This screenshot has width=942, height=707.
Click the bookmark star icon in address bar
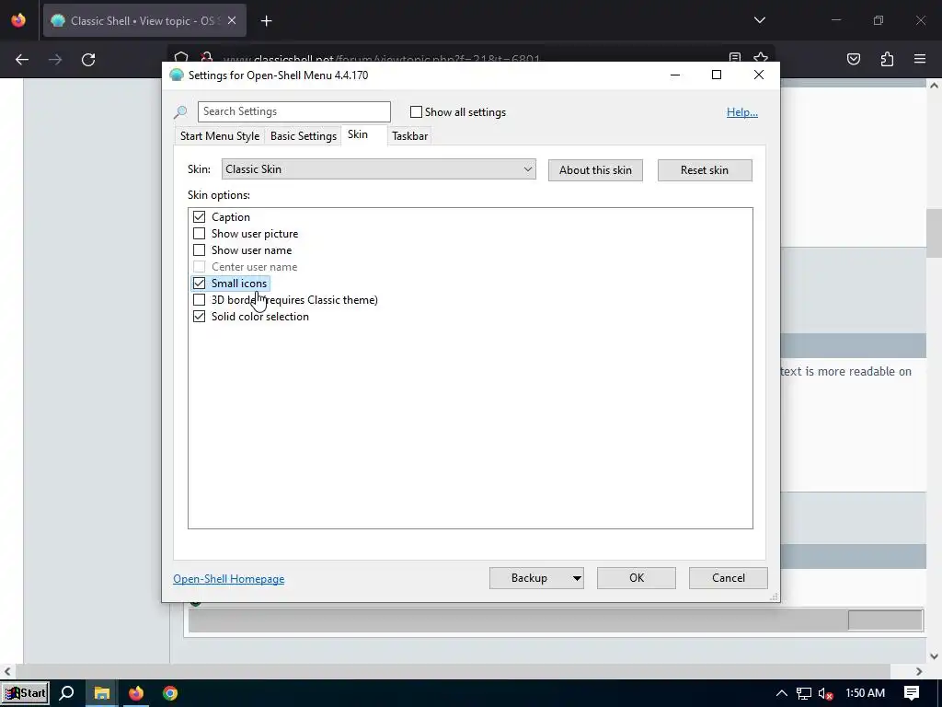click(x=761, y=58)
